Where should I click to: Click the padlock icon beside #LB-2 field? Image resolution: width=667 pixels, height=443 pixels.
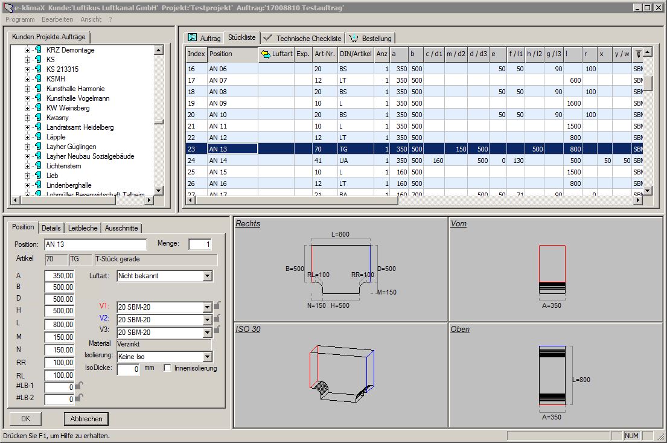tap(79, 397)
